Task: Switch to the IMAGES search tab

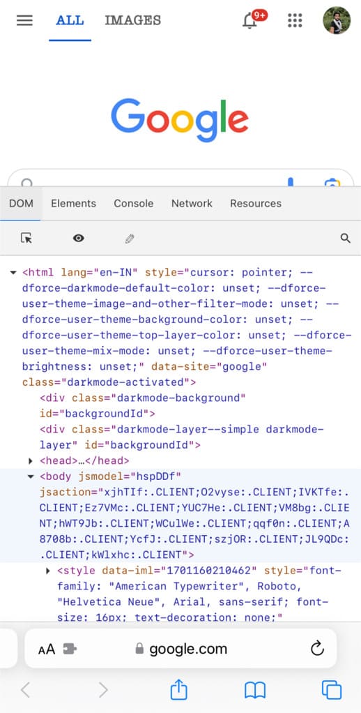Action: point(133,20)
